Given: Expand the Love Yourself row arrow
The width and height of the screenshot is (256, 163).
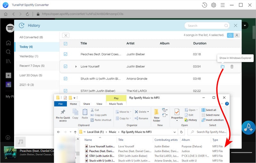Looking at the screenshot, I should coord(76,66).
